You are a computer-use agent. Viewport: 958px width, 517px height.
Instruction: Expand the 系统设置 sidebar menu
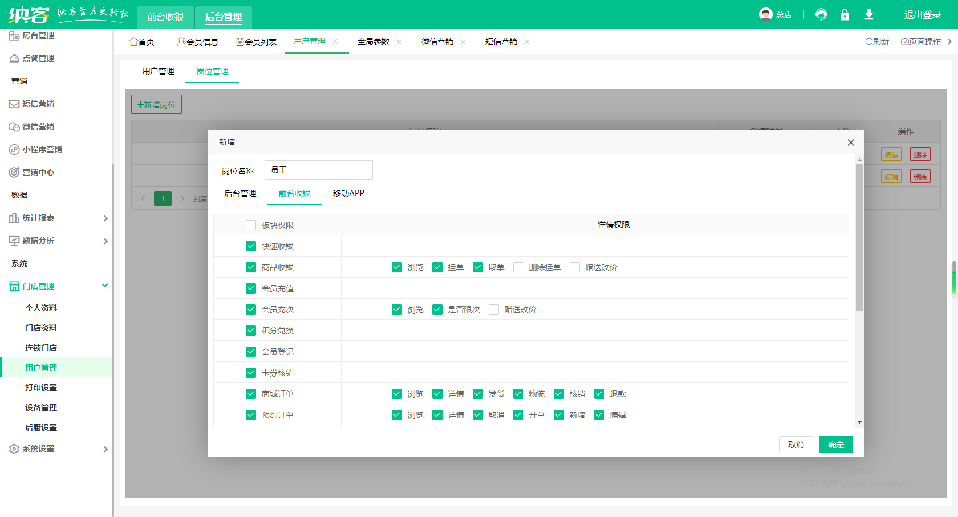(57, 449)
